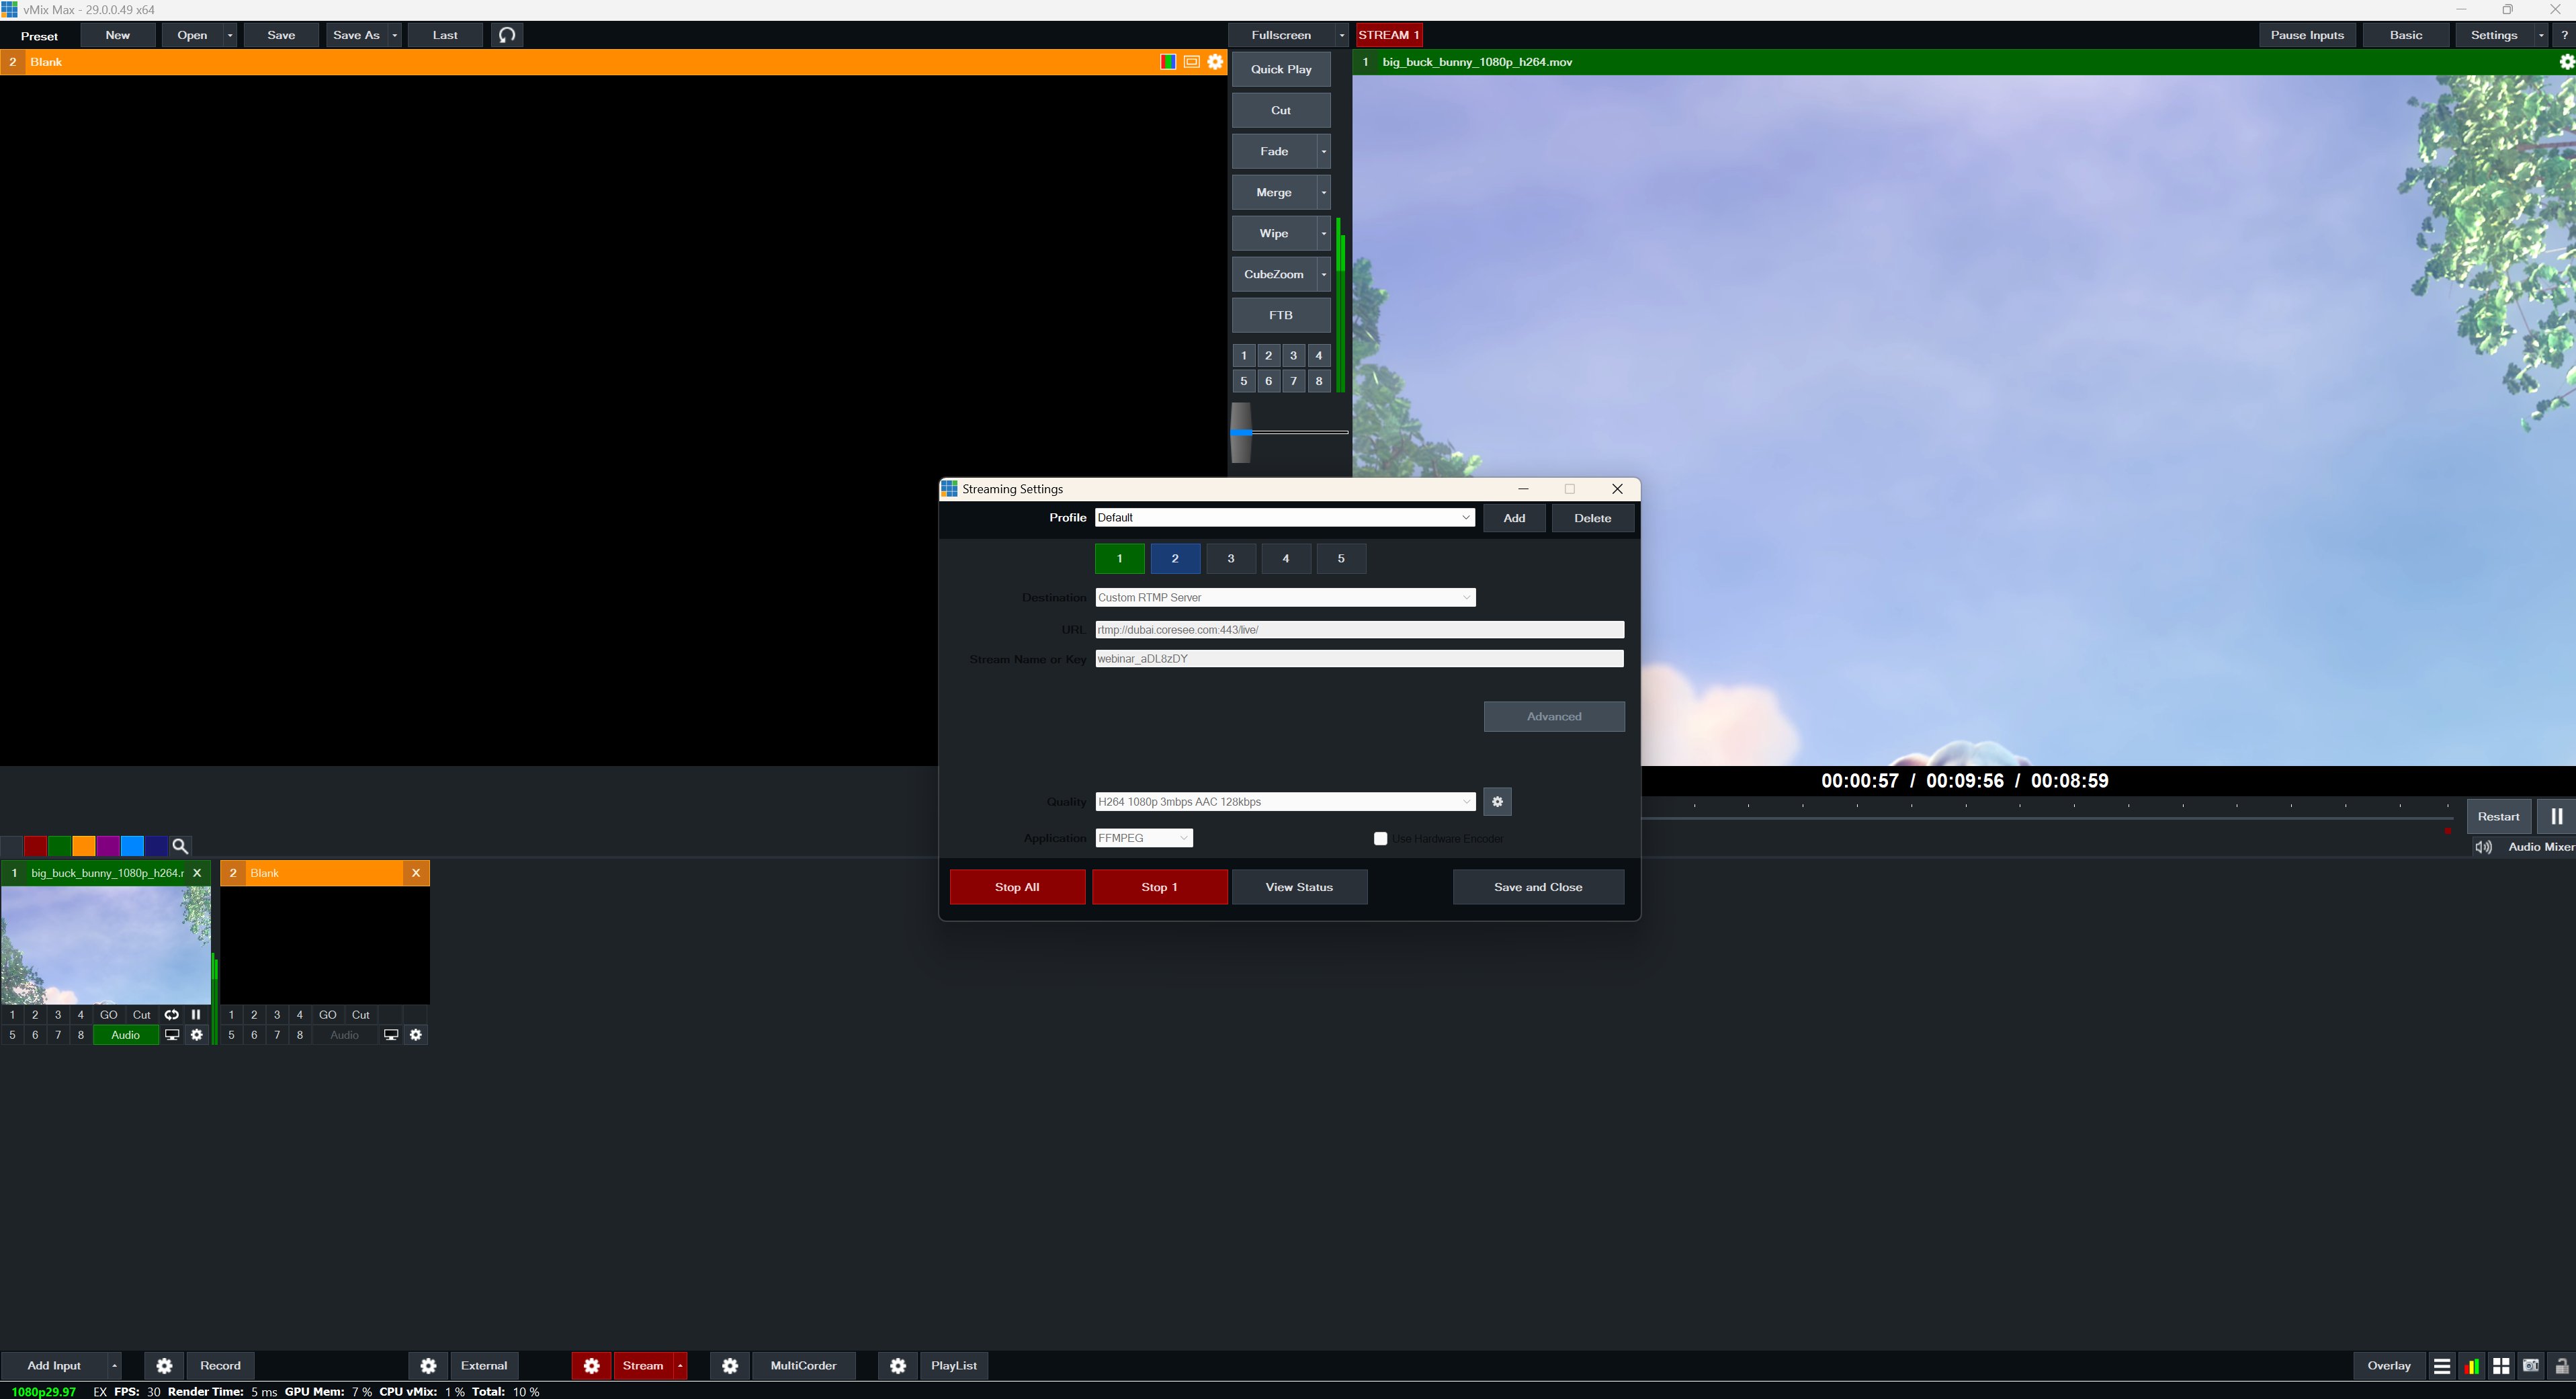This screenshot has height=1399, width=2576.
Task: Open the Quality dropdown H264 1080p 3mbps
Action: pyautogui.click(x=1285, y=801)
